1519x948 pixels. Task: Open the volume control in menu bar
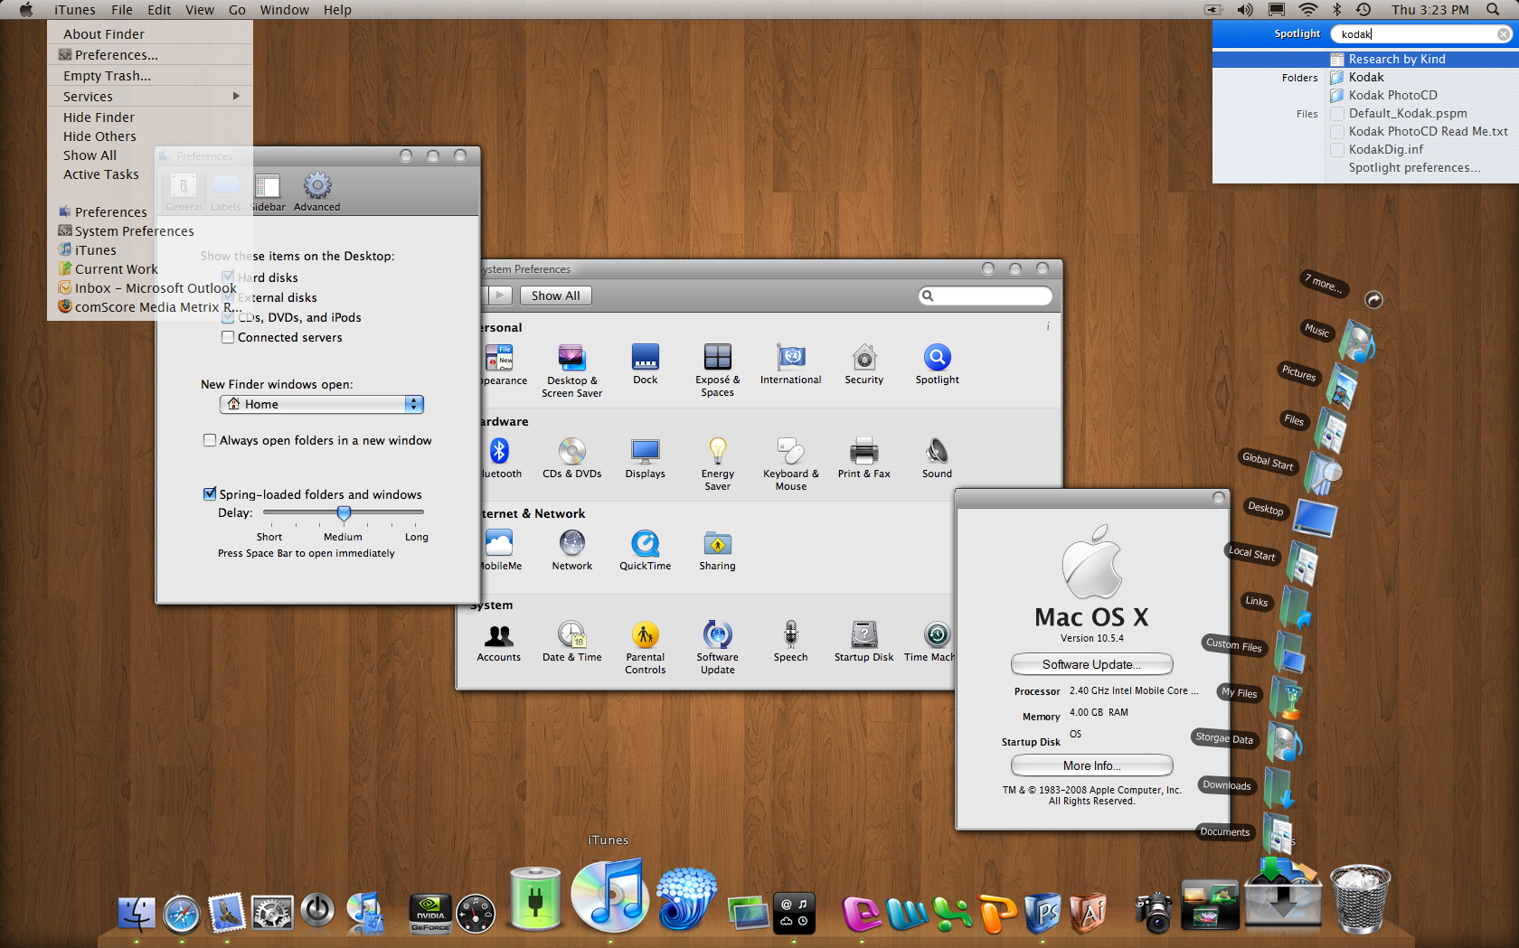tap(1245, 10)
